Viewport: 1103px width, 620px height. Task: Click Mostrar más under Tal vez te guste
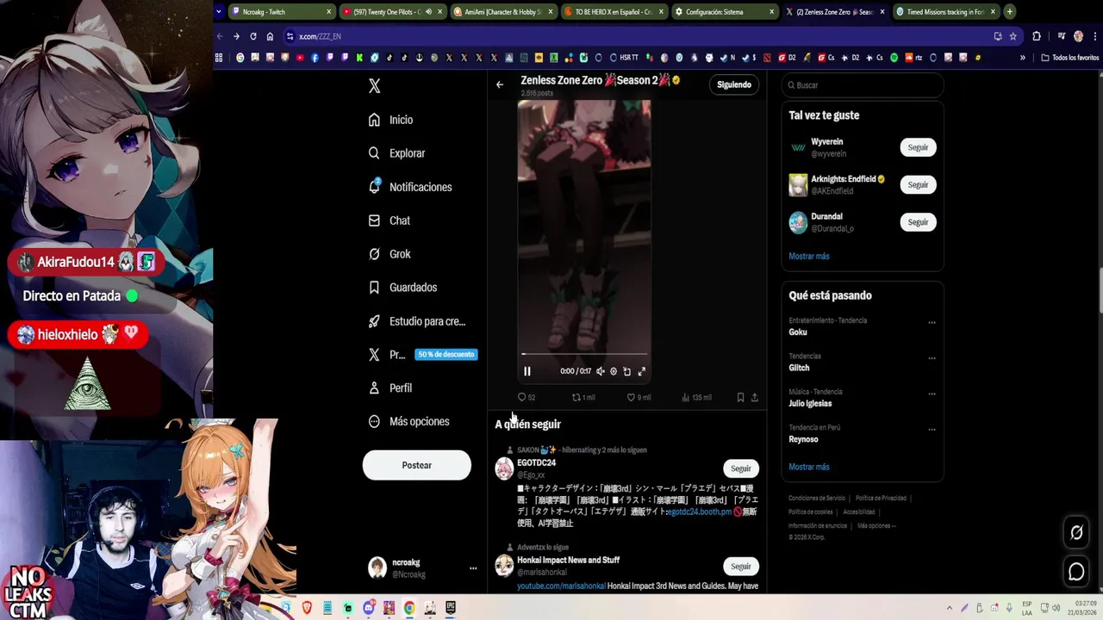[x=809, y=257]
